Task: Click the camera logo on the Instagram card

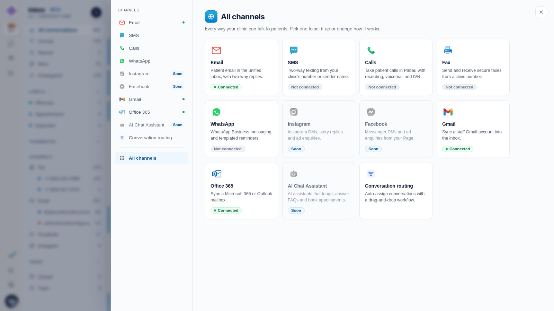Action: point(294,112)
